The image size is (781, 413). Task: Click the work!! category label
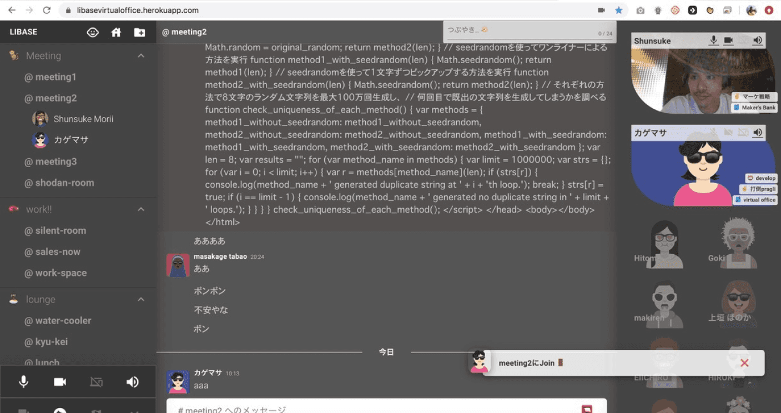[39, 209]
